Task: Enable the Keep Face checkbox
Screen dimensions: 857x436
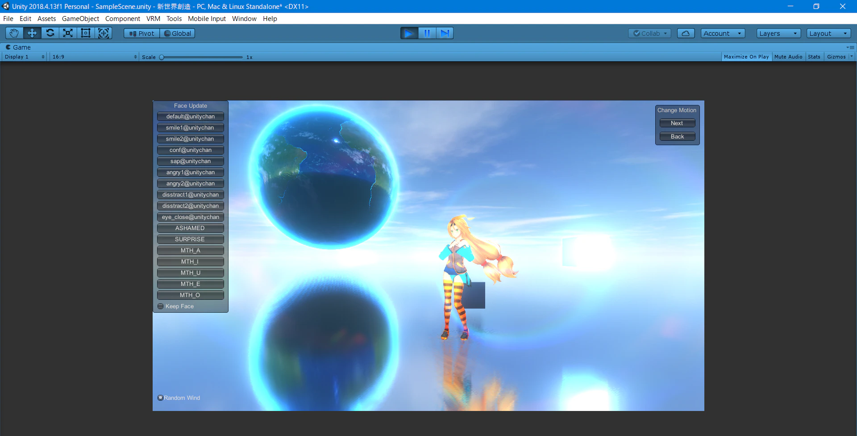Action: (161, 306)
